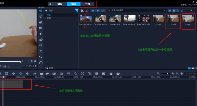
Task: Open the Overlay/graphics library icon
Action: point(41,40)
